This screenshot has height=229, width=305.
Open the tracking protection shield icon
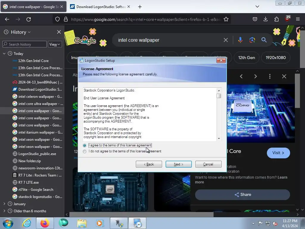pos(57,19)
